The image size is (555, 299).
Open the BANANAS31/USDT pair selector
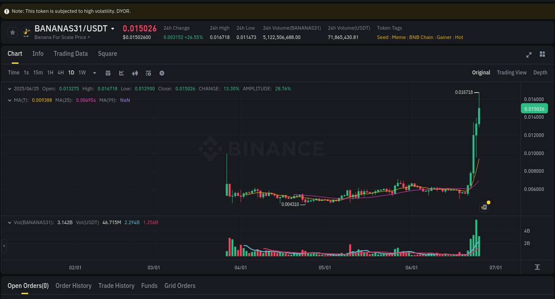[x=113, y=28]
